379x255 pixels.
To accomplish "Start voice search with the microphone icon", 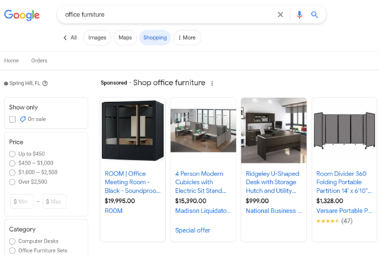I will tap(299, 15).
